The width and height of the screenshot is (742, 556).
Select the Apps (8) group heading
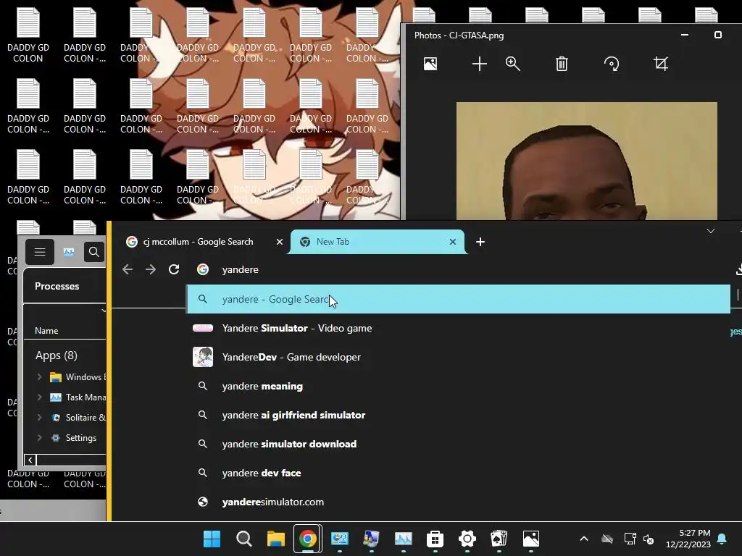coord(57,355)
